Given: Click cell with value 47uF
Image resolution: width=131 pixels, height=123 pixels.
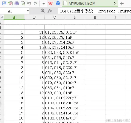Looking at the screenshot, I should 75,57.
